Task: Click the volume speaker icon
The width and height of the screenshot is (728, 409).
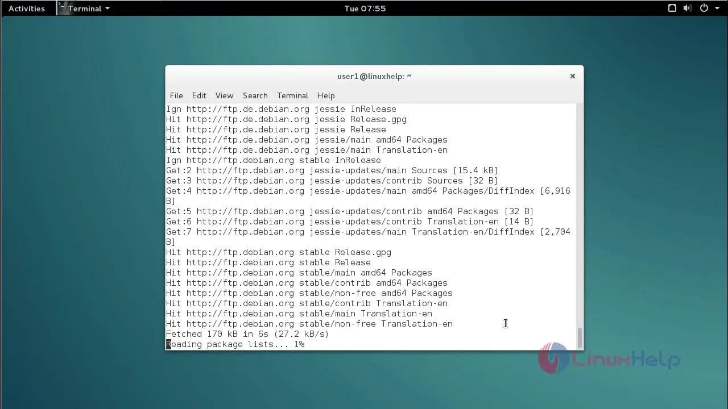Action: (x=687, y=8)
